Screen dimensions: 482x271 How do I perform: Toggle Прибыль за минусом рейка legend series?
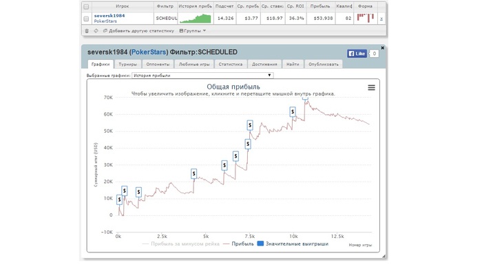point(181,244)
